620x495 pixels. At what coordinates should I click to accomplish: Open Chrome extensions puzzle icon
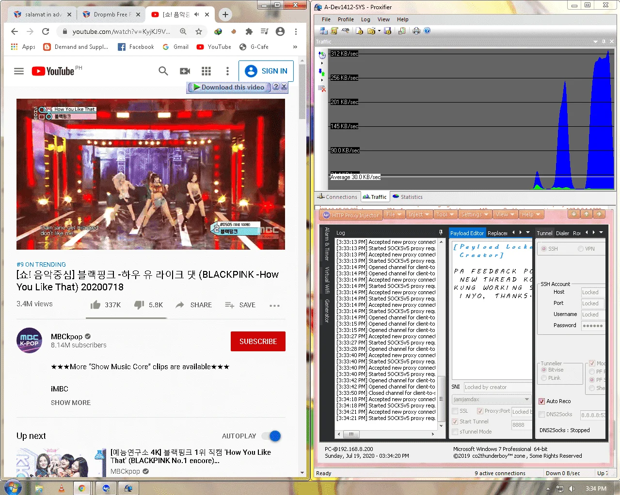249,31
